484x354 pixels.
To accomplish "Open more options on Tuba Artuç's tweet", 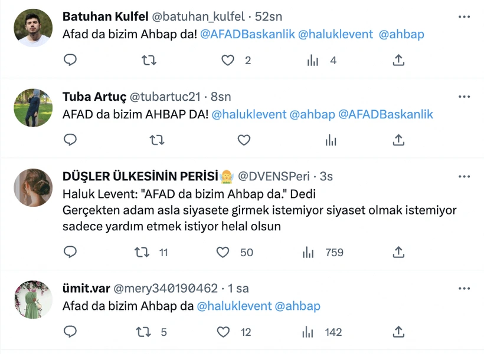I will pyautogui.click(x=465, y=97).
